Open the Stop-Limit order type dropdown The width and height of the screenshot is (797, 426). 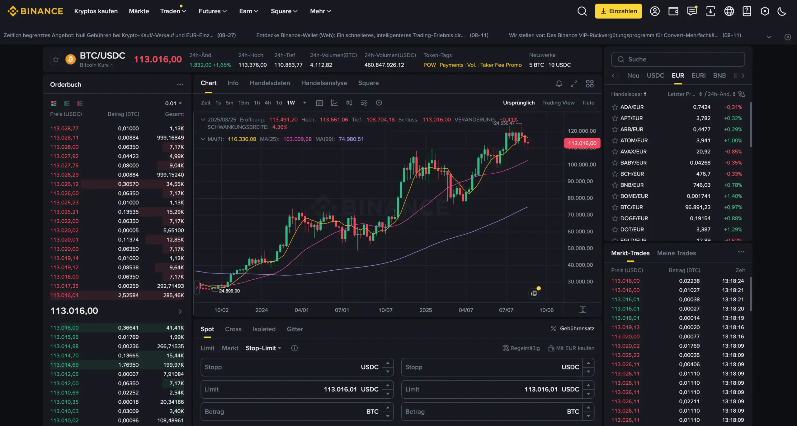(263, 348)
